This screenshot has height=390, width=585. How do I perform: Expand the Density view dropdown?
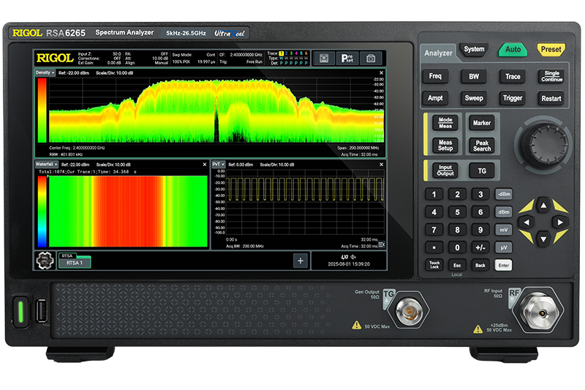coord(44,73)
